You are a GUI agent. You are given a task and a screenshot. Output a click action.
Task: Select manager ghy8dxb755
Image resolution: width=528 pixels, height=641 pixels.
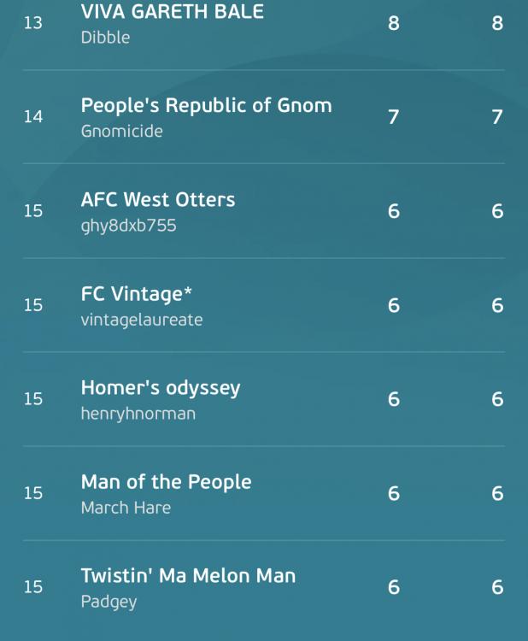tap(128, 226)
